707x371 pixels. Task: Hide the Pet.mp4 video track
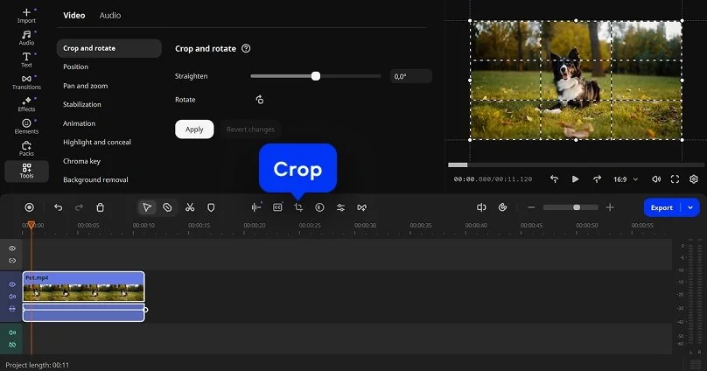12,284
